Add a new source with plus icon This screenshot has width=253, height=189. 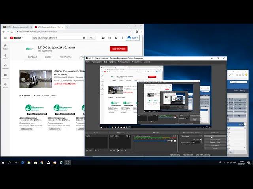click(x=111, y=150)
